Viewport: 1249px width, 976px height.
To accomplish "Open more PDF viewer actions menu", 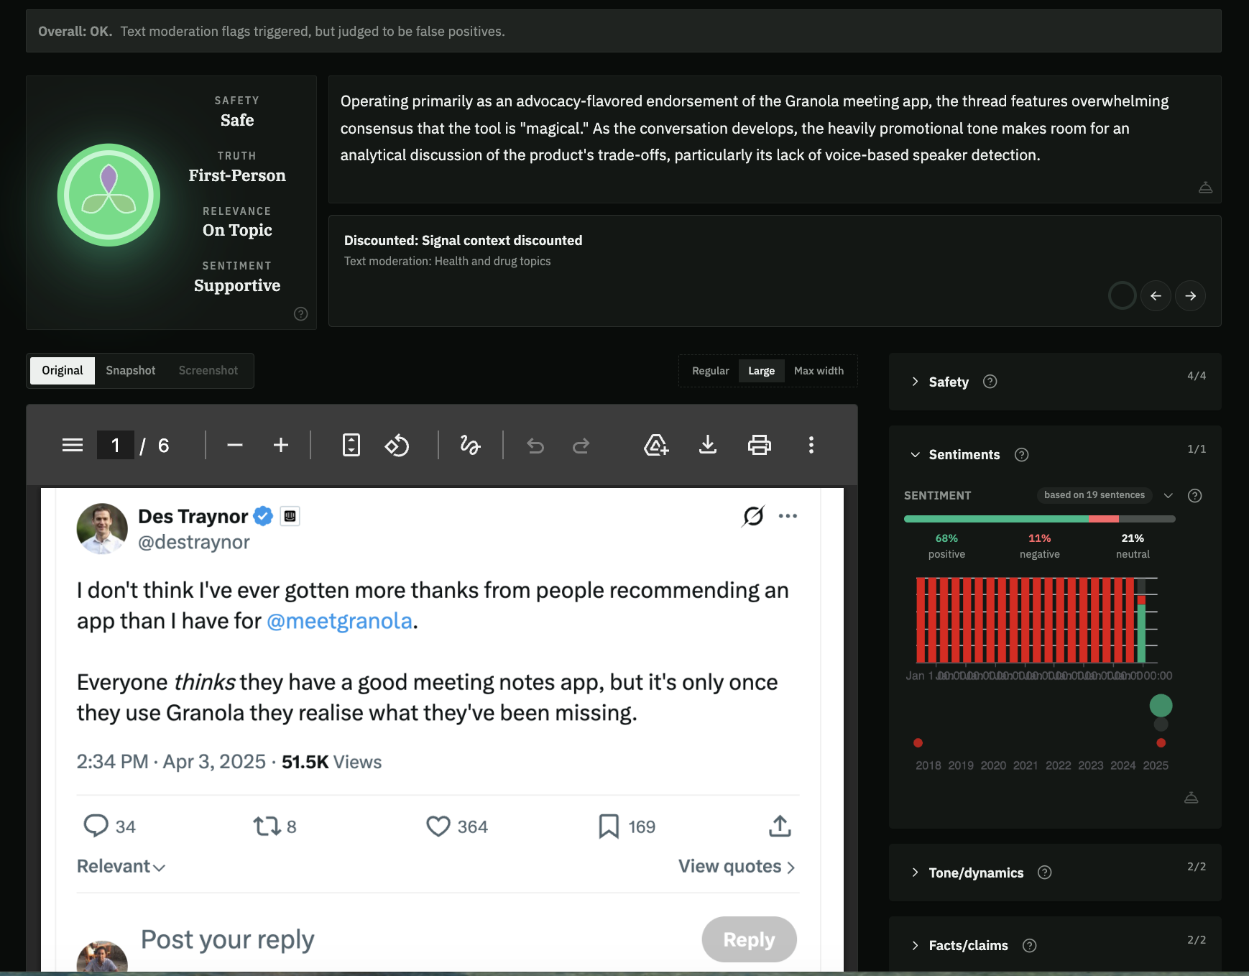I will [811, 446].
